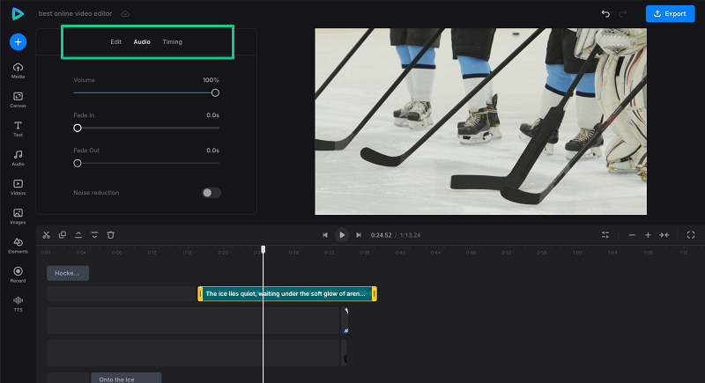Open the TTS text-to-speech panel
Screen dimensions: 705x383
coord(18,304)
